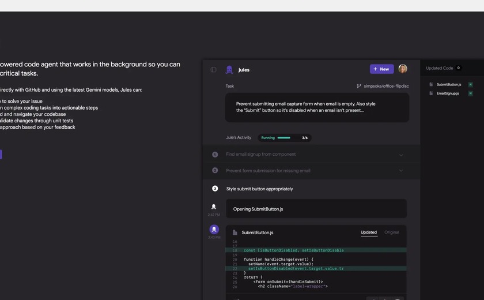This screenshot has height=300, width=484.
Task: Click code line 26 h2 className label-wrapper
Action: click(x=293, y=286)
